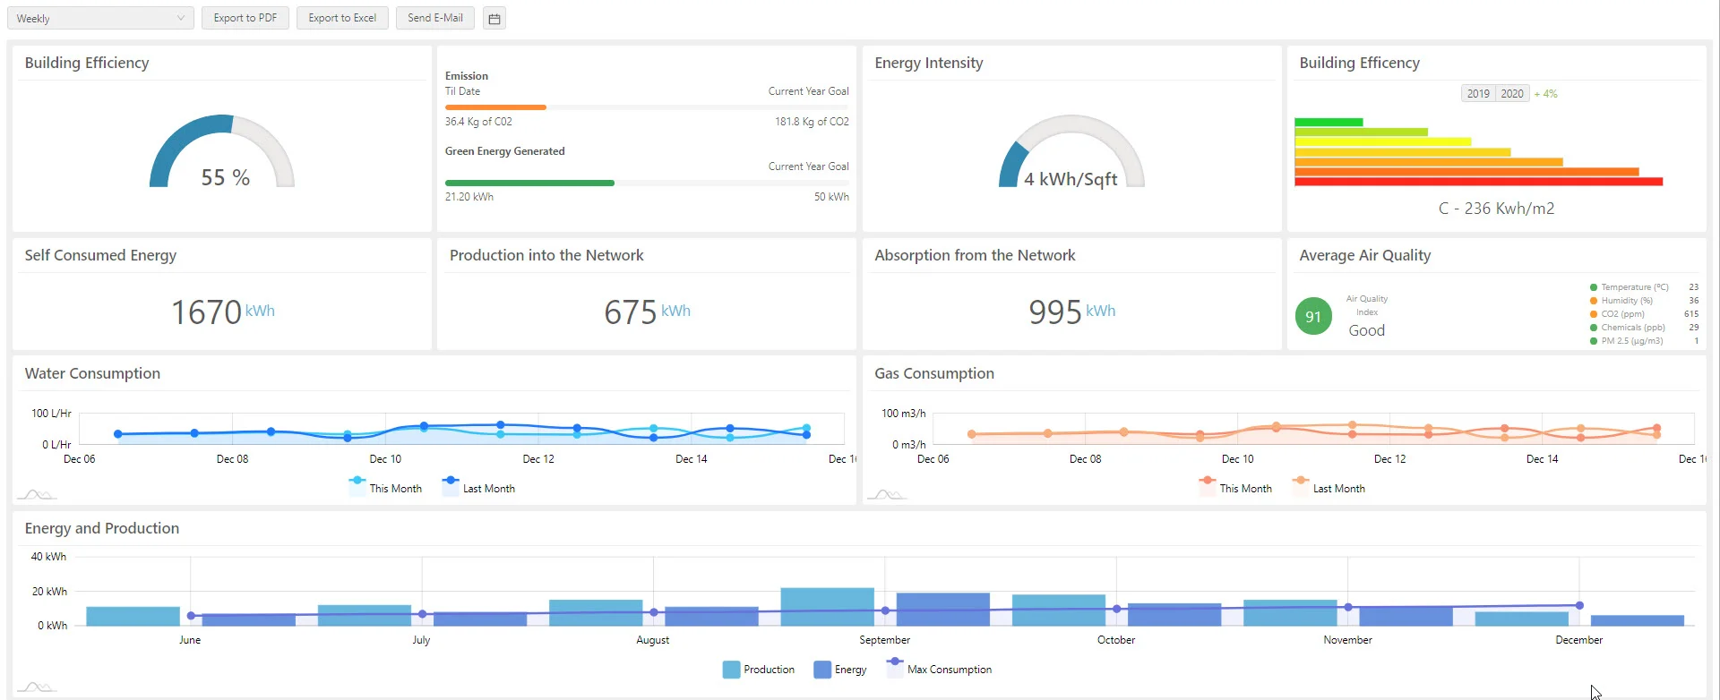
Task: Click the Green Energy Generated progress bar
Action: (647, 183)
